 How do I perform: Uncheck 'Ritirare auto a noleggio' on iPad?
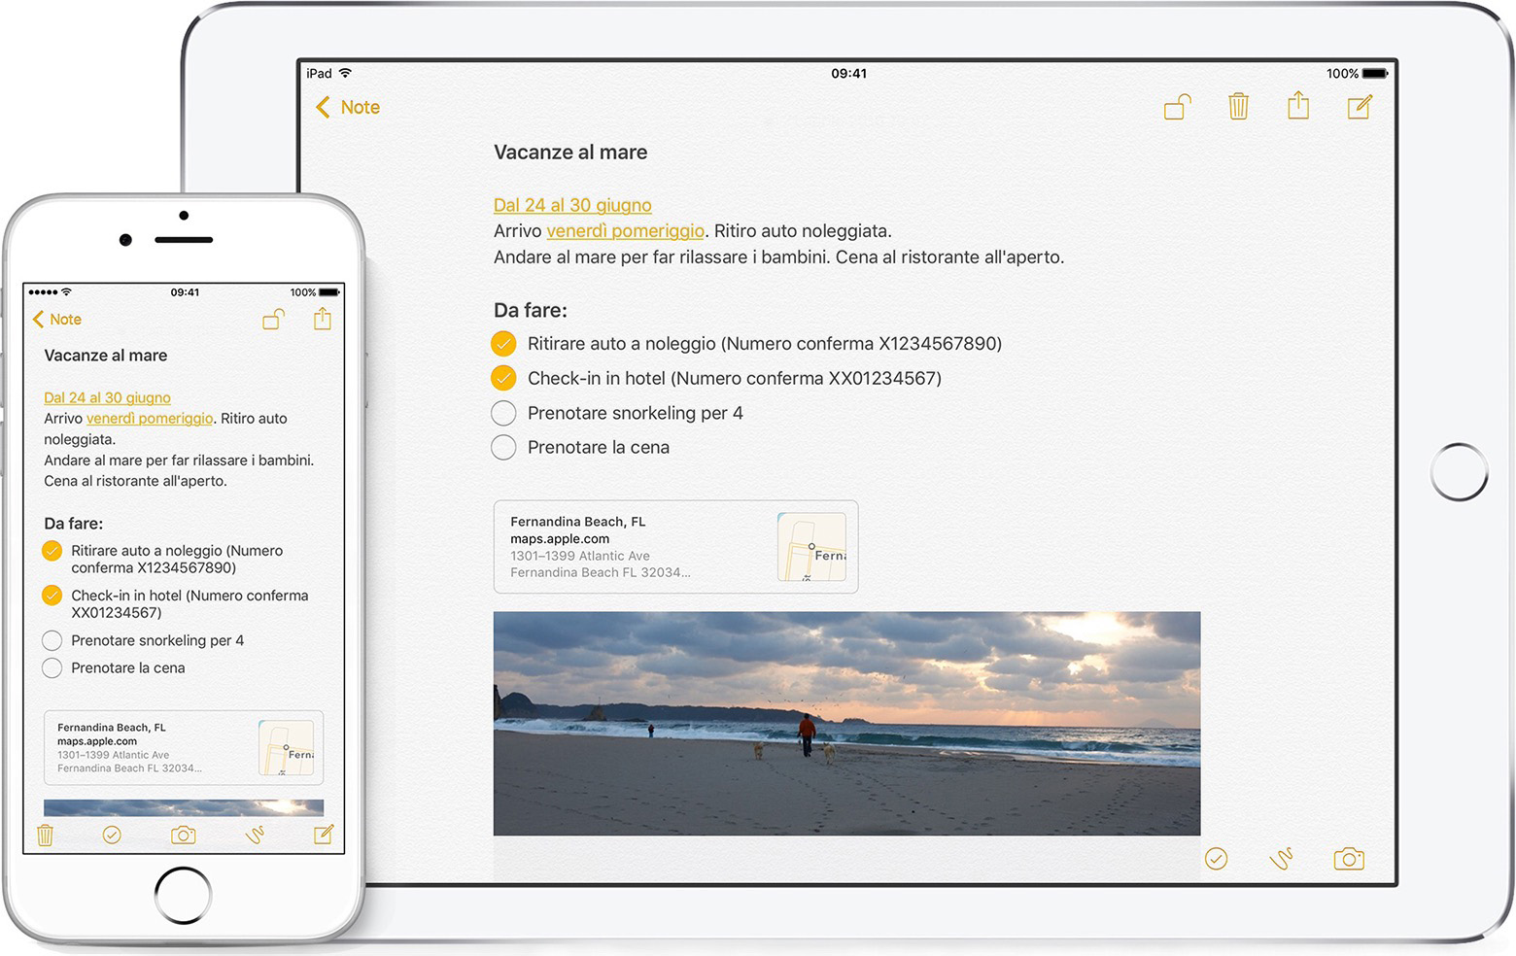click(503, 344)
